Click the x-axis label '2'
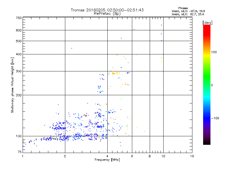Viewport: 226px width, 170px height. click(x=65, y=156)
